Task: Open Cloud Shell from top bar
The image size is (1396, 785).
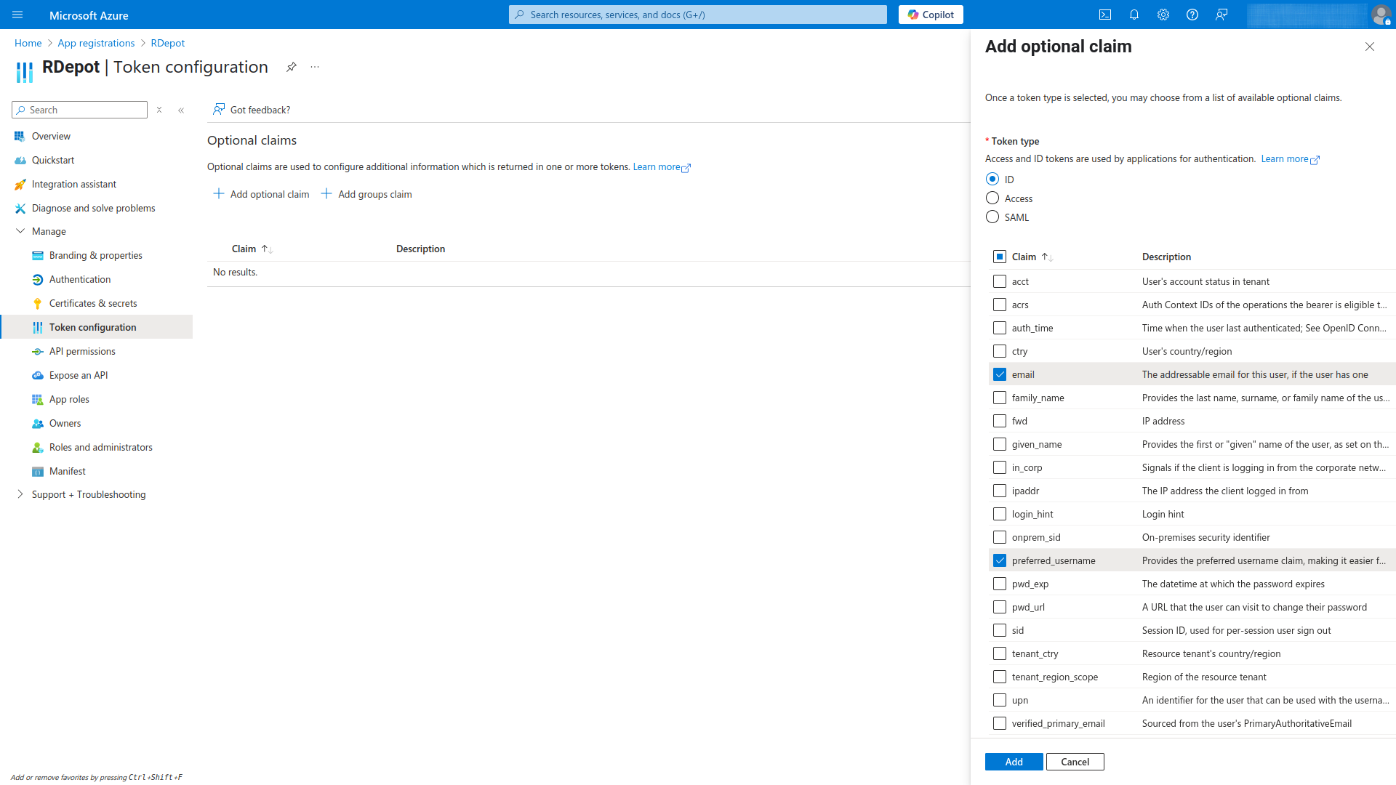Action: pos(1104,15)
